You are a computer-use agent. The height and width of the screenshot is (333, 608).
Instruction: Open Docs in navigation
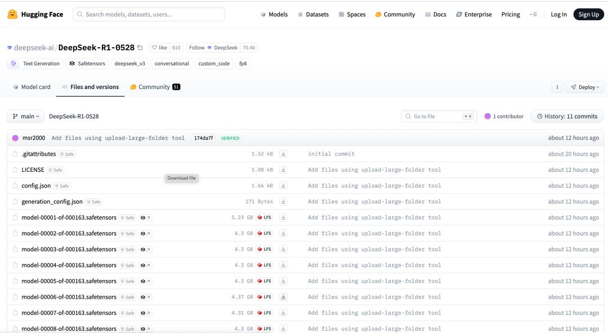click(x=435, y=14)
